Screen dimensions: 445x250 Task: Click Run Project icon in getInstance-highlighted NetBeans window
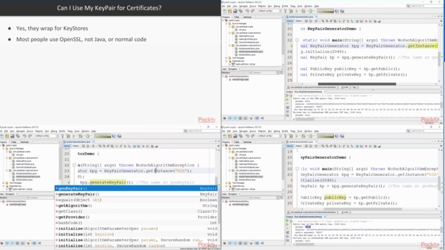(x=297, y=11)
